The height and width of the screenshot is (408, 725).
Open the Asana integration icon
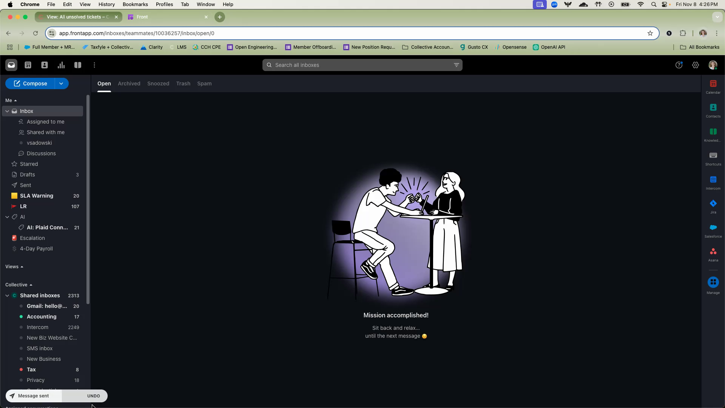tap(713, 254)
